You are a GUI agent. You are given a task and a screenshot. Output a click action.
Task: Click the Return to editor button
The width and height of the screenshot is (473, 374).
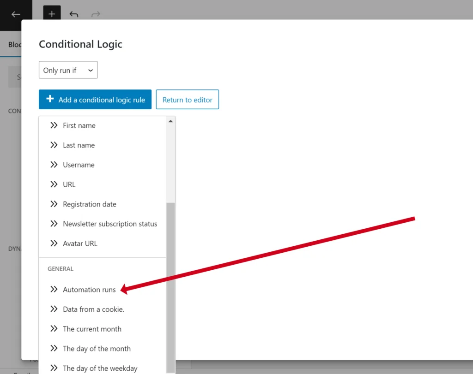[188, 99]
